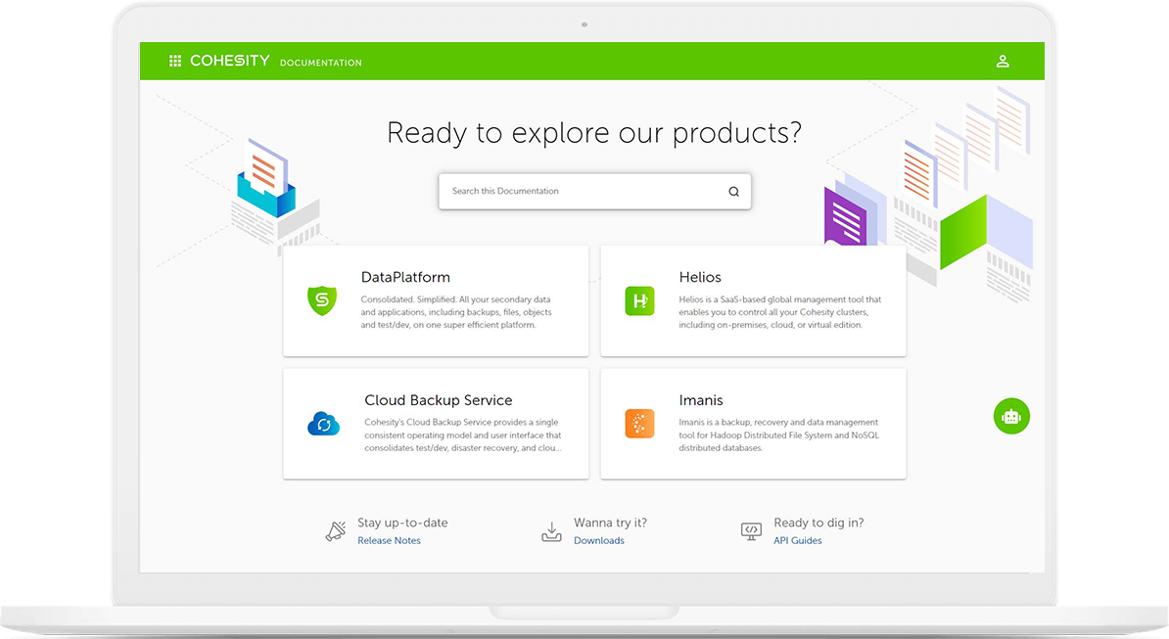Open the user account icon
The width and height of the screenshot is (1169, 639).
click(1003, 61)
